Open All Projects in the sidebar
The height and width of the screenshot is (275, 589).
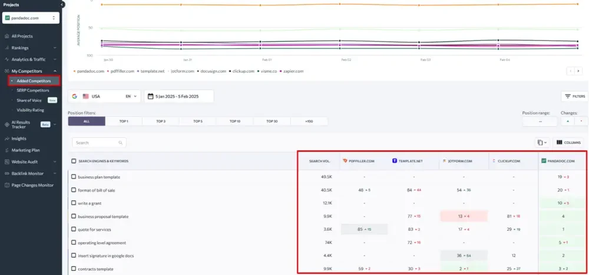(x=22, y=36)
